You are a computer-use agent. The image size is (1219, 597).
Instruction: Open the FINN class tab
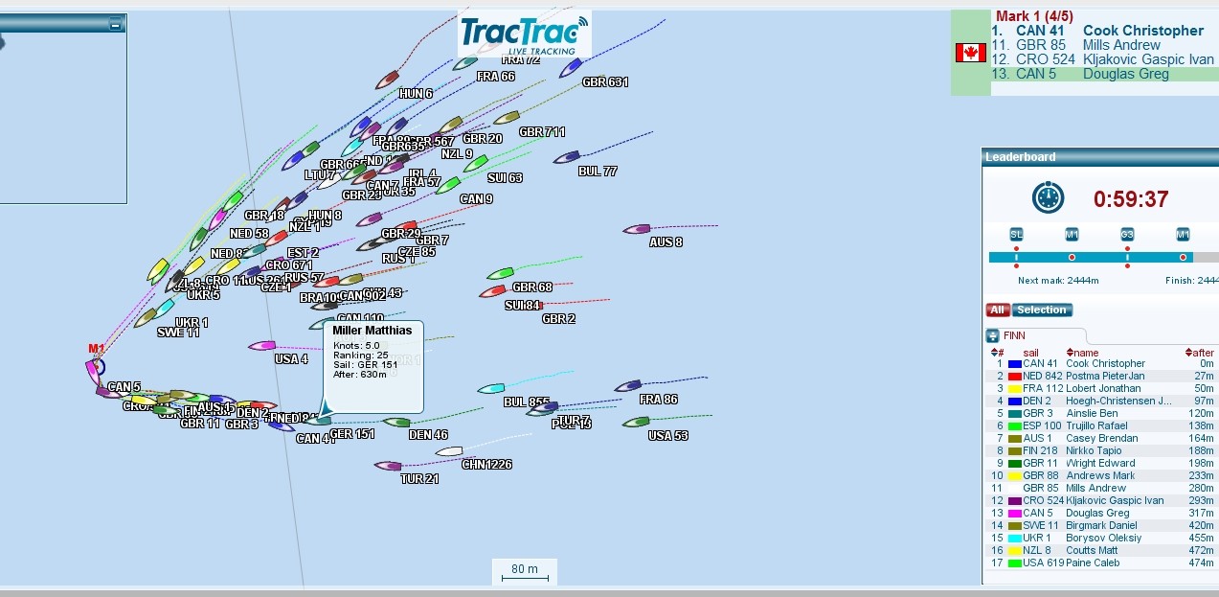[x=1036, y=336]
